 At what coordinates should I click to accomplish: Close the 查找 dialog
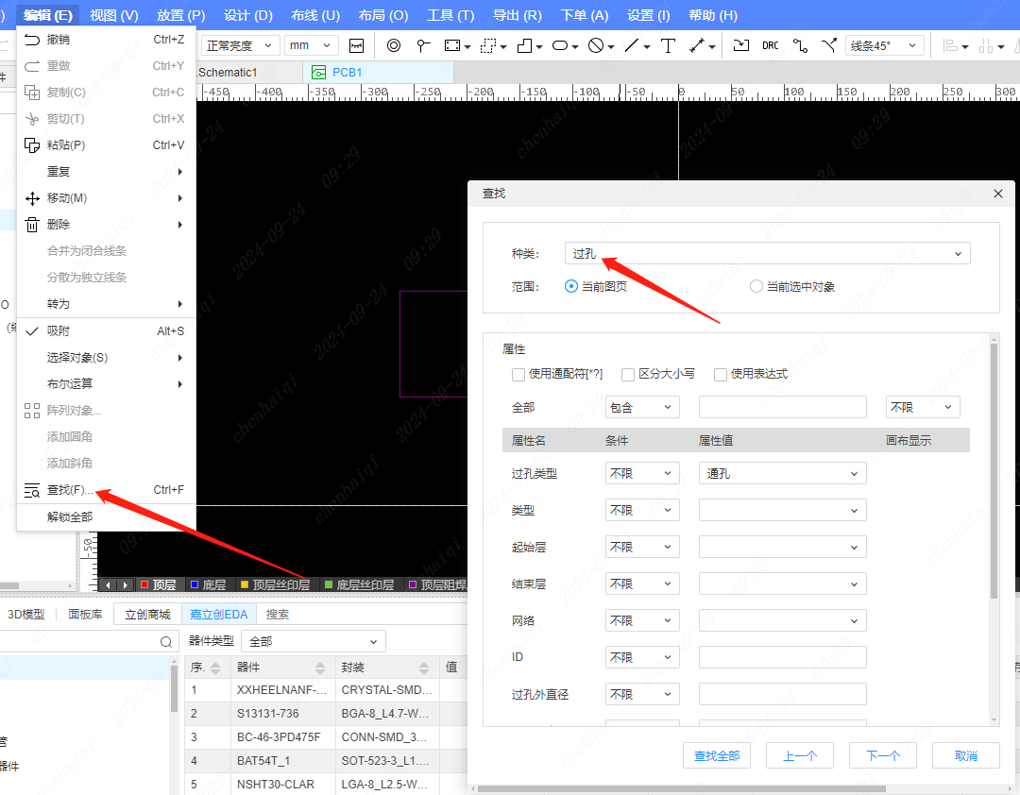(998, 194)
